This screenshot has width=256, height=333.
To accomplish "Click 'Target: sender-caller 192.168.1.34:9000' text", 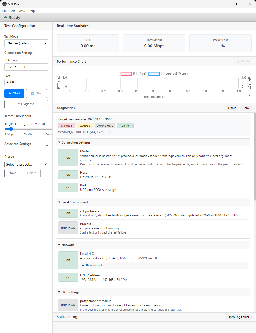I will coord(85,119).
